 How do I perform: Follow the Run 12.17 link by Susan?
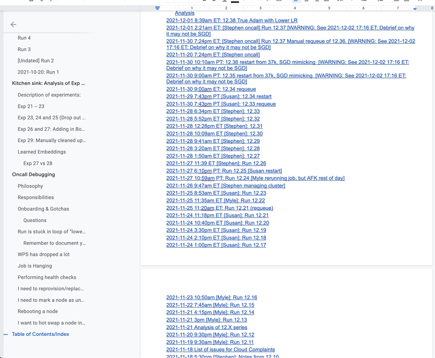[216, 245]
